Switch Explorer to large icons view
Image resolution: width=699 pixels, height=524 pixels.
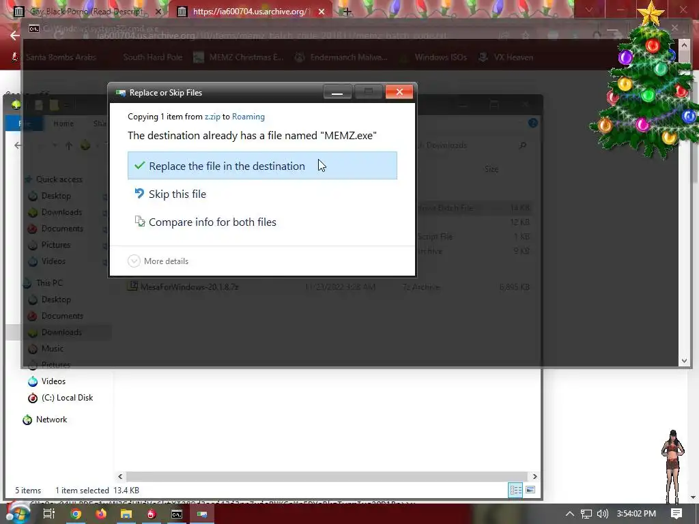coord(530,490)
